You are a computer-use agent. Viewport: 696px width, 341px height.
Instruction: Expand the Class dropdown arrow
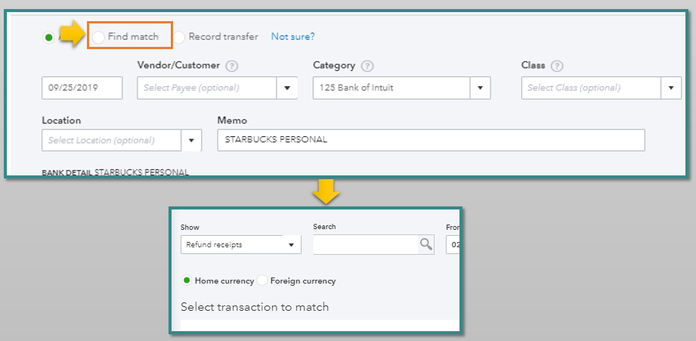pyautogui.click(x=671, y=88)
